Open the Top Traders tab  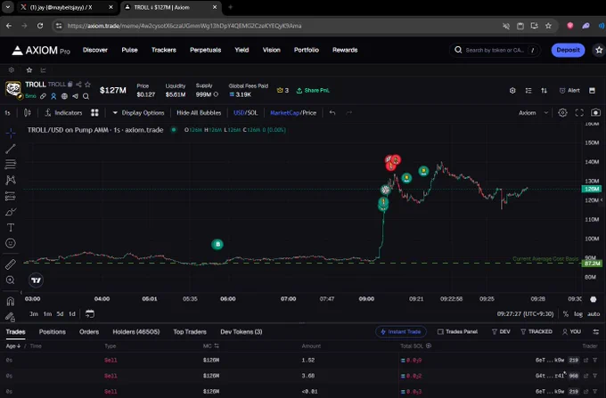click(190, 331)
